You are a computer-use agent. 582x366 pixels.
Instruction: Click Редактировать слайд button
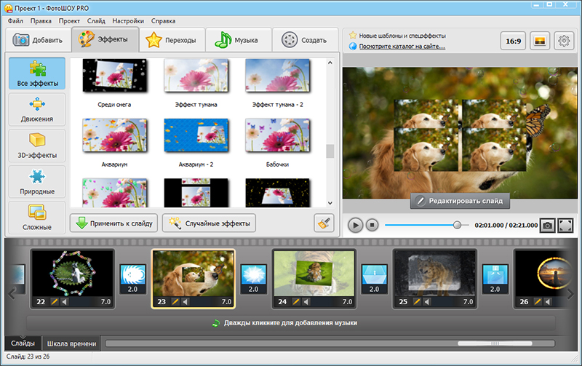point(460,201)
